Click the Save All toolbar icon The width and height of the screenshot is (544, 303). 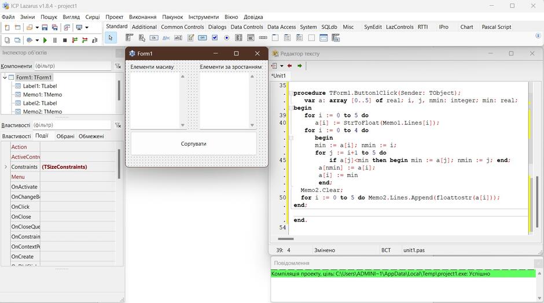coord(54,27)
